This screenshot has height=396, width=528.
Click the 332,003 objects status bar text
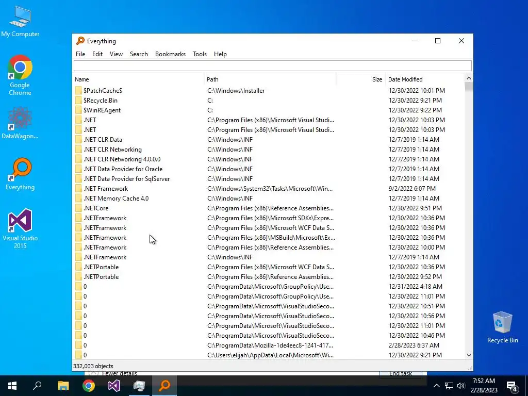coord(93,366)
